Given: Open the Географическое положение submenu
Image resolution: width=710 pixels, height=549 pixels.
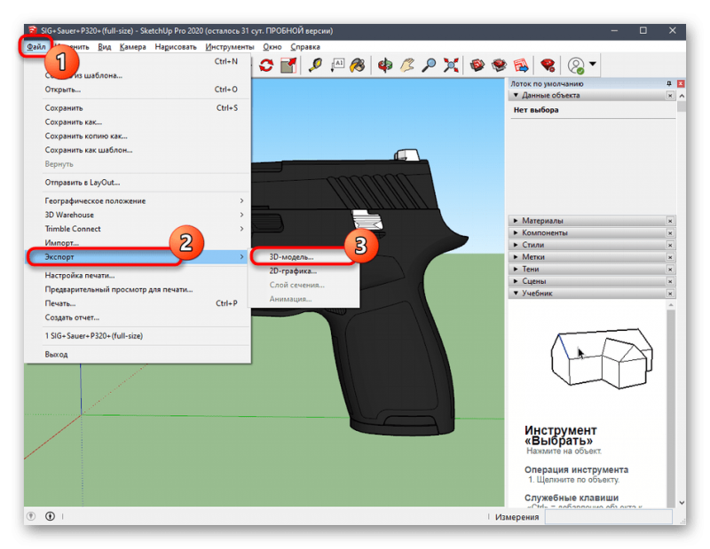Looking at the screenshot, I should click(138, 201).
